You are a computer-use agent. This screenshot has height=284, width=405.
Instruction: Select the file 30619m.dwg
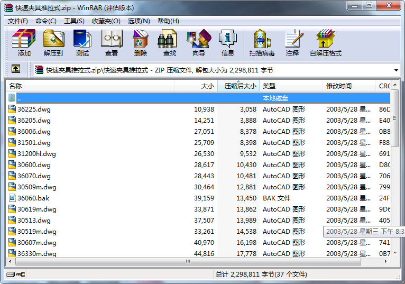tap(37, 209)
